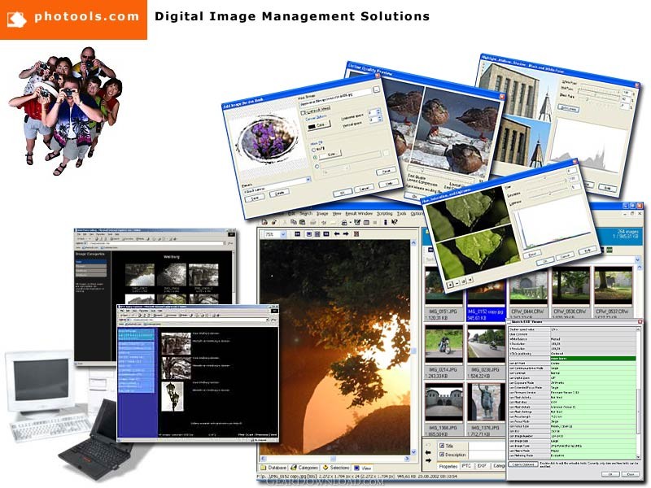Expand the border frame dropdown under flower preview
The width and height of the screenshot is (651, 488).
click(309, 180)
